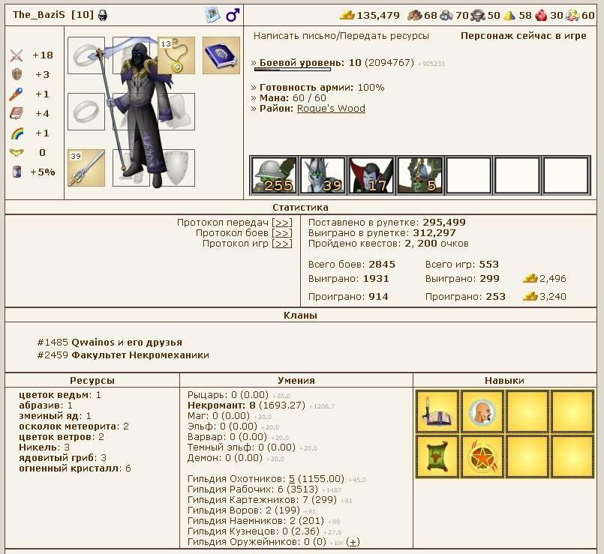Click the Умения column header
This screenshot has width=604, height=554.
(x=296, y=380)
